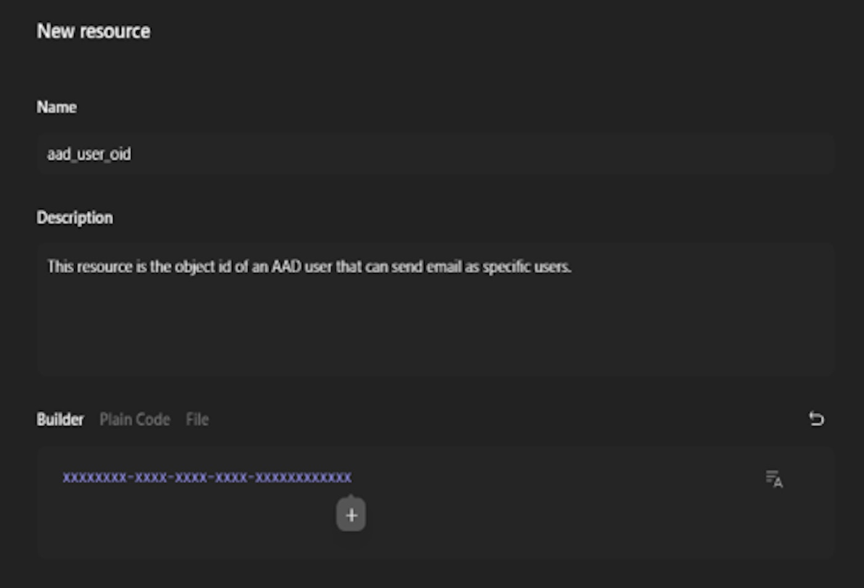Click the undo arrow icon beside the tabs
This screenshot has height=588, width=864.
(x=816, y=419)
